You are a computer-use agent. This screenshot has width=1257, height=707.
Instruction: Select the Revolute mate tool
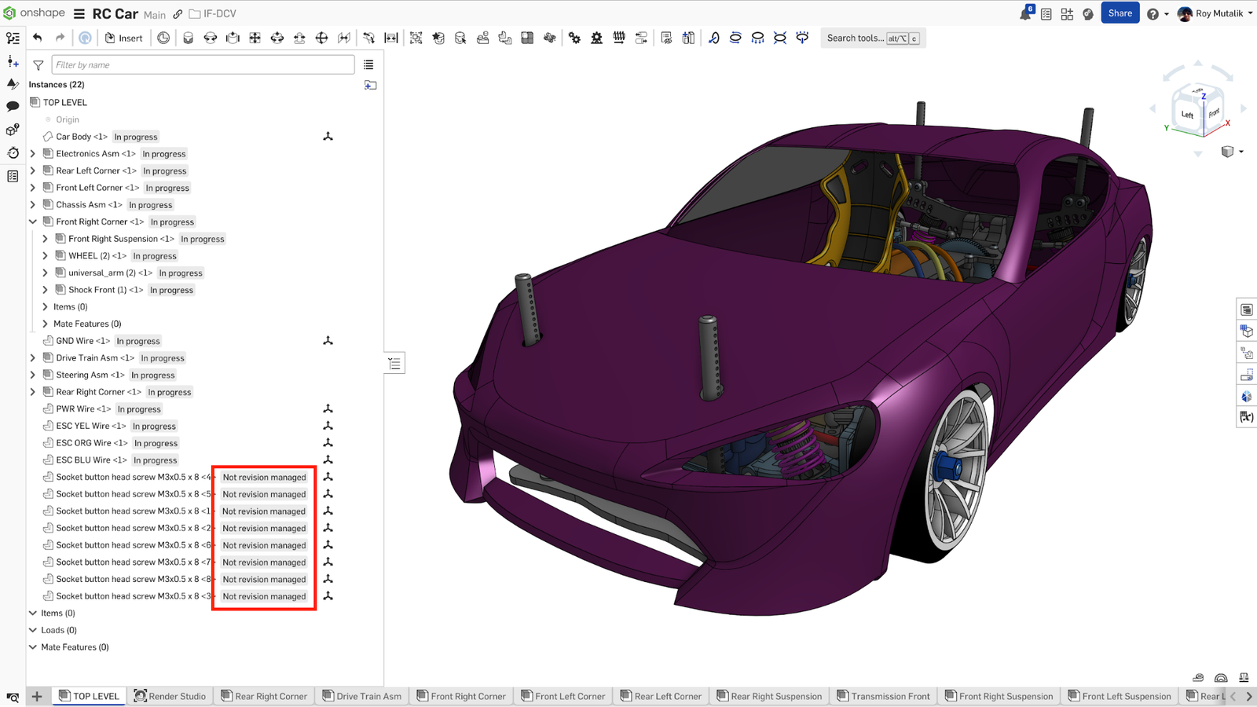pos(210,38)
